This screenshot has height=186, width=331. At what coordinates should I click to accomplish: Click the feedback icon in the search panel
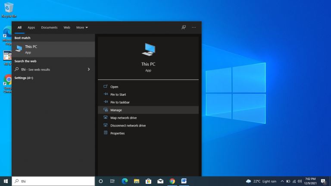184,28
